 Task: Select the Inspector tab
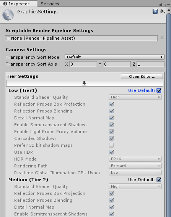[x=19, y=4]
